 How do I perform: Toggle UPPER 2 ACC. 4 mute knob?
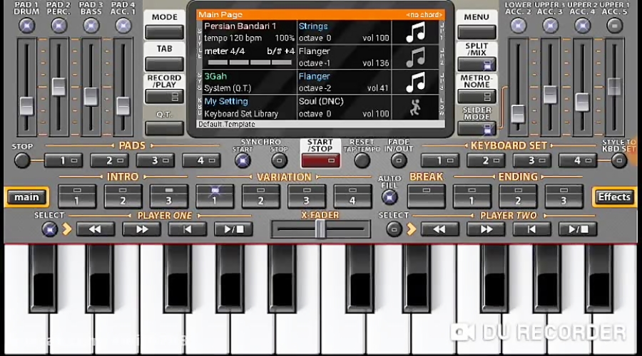[x=582, y=26]
